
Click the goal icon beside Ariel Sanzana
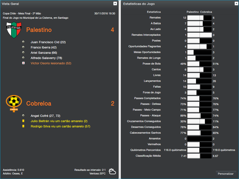click(x=23, y=53)
